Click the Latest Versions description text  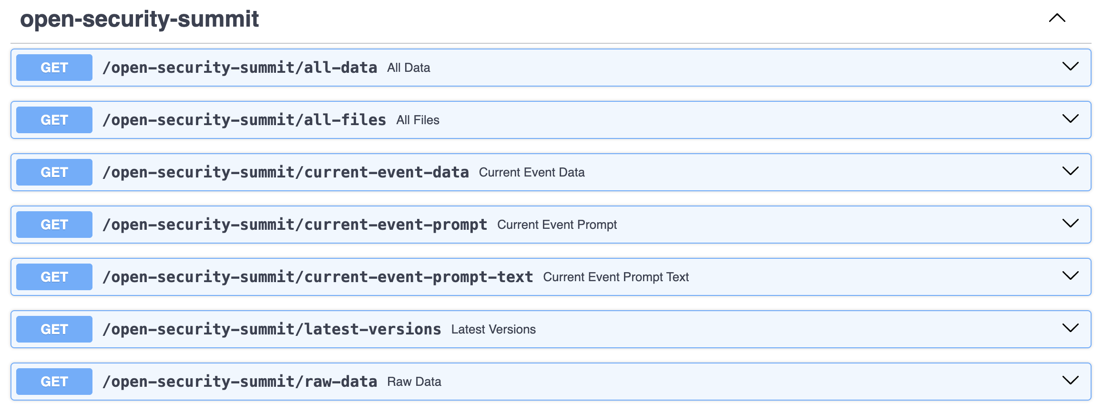click(x=493, y=329)
